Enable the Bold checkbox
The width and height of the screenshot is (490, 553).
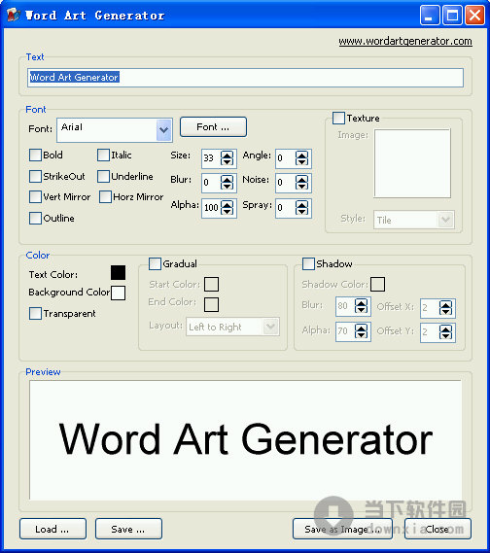tap(35, 155)
